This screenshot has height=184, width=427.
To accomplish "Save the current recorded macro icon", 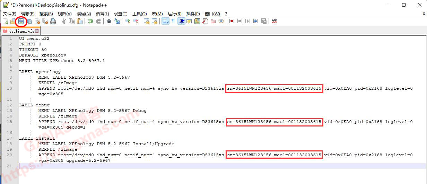I will tap(264, 21).
